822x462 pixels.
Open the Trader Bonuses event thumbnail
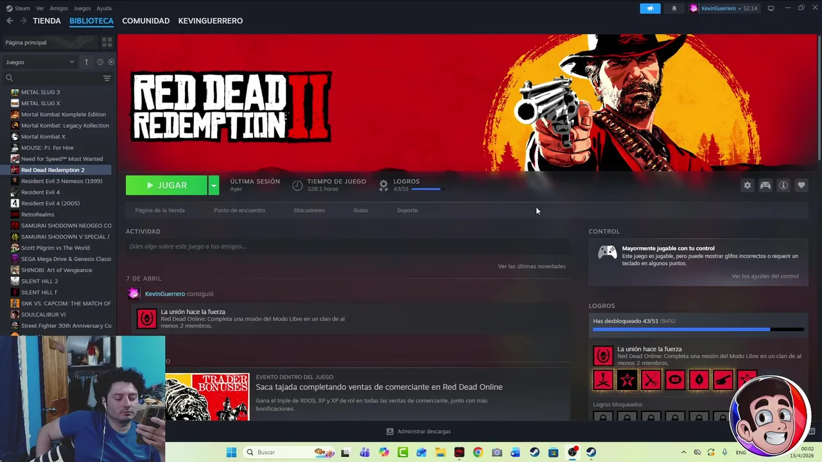point(207,397)
